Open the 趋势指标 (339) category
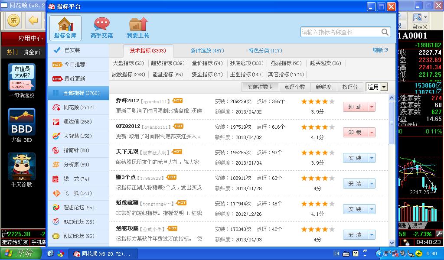 (x=168, y=63)
